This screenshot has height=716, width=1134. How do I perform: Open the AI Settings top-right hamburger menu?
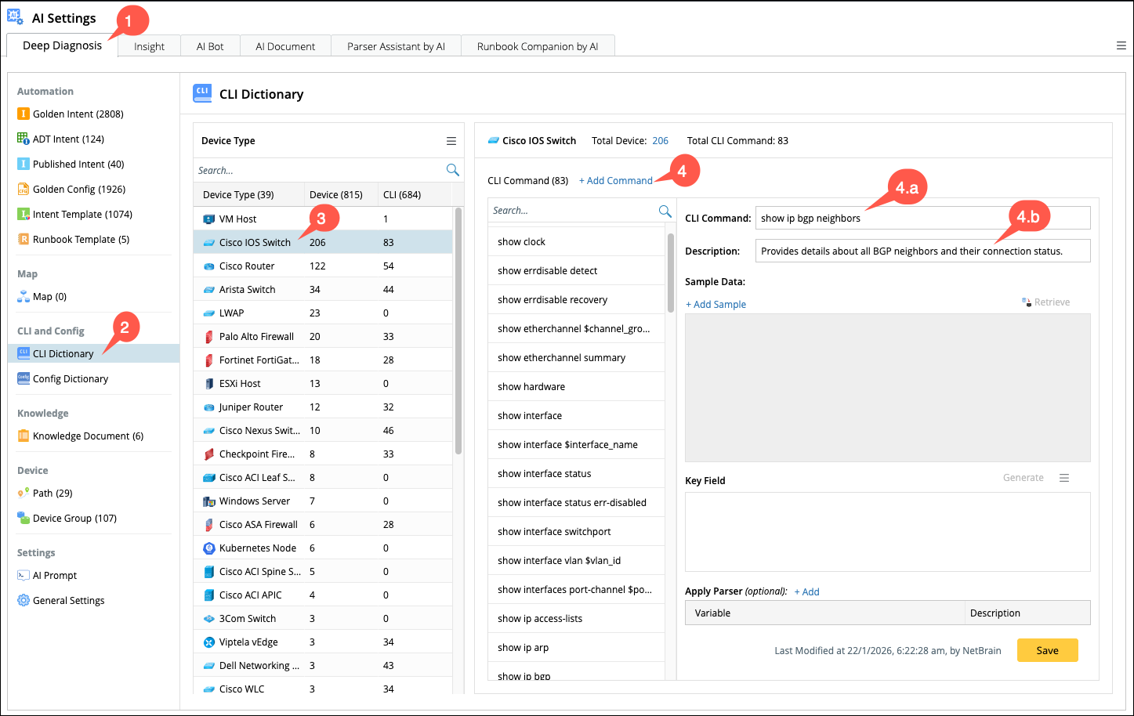click(1121, 45)
